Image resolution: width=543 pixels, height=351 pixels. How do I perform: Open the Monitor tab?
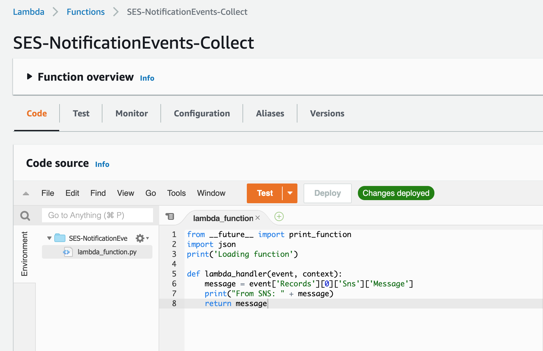(132, 114)
